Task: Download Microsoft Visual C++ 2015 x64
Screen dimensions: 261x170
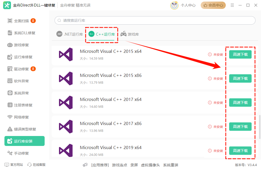Action: pos(240,54)
